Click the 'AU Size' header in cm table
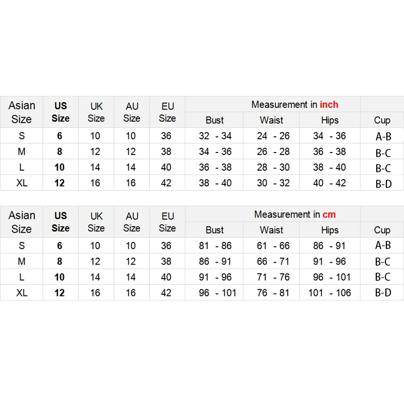This screenshot has width=404, height=404. [132, 222]
